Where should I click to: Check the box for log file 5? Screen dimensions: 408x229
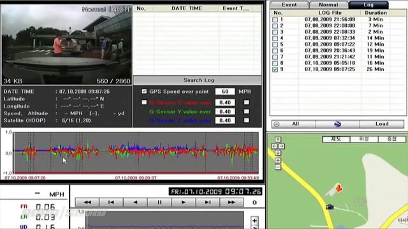(275, 45)
